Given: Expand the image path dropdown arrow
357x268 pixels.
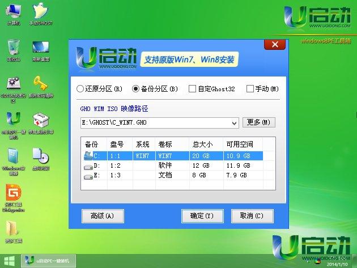Looking at the screenshot, I should pos(234,123).
